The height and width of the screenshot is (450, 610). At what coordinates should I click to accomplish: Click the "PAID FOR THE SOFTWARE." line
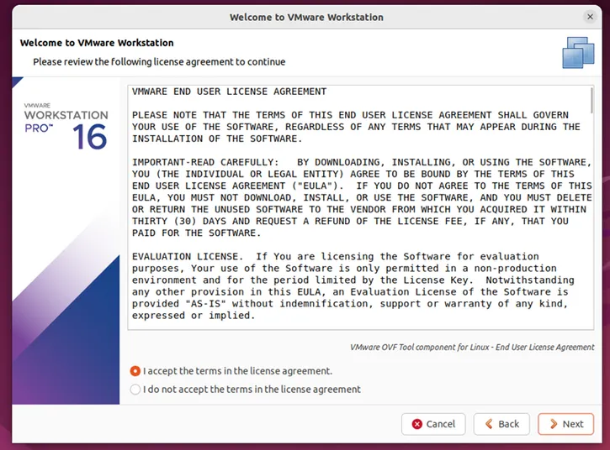pyautogui.click(x=196, y=233)
